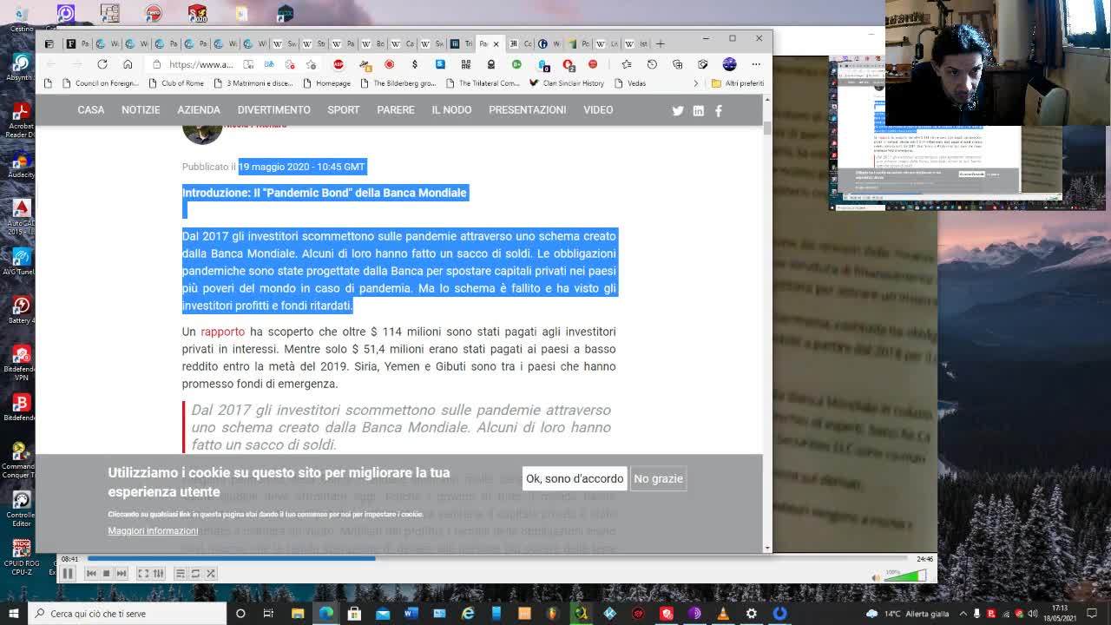
Task: Pause the VLC video playback
Action: point(68,573)
